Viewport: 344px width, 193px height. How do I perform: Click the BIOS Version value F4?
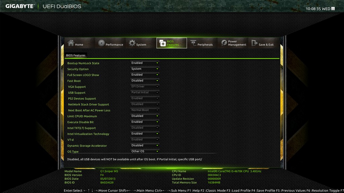pyautogui.click(x=102, y=175)
